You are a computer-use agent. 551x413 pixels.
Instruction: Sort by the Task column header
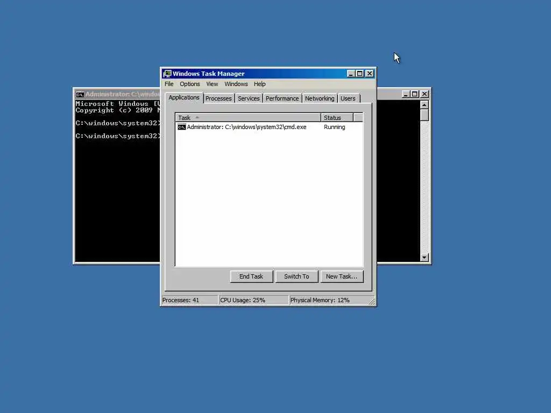[x=248, y=118]
